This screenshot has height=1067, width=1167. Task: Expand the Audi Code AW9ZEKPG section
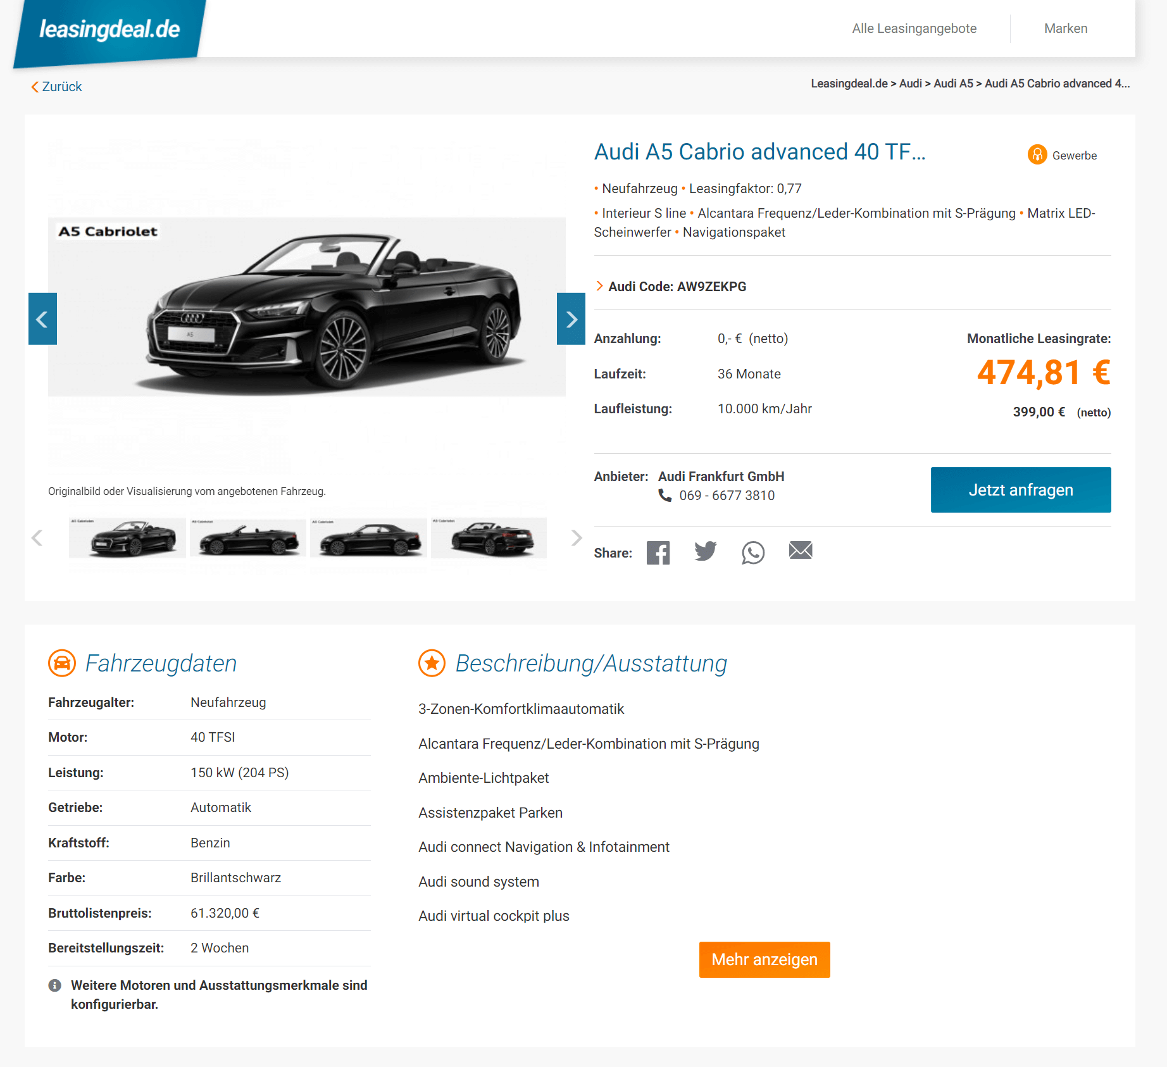(671, 287)
